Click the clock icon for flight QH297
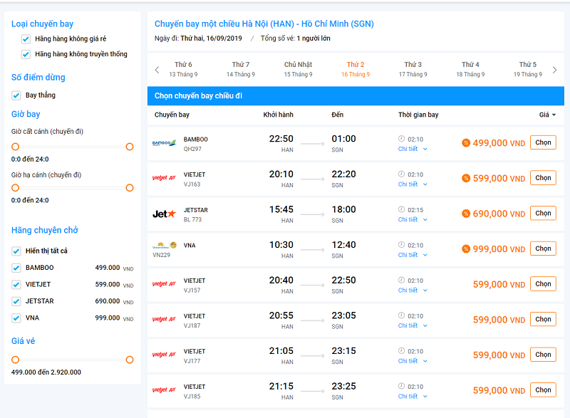Image resolution: width=570 pixels, height=418 pixels. (401, 138)
